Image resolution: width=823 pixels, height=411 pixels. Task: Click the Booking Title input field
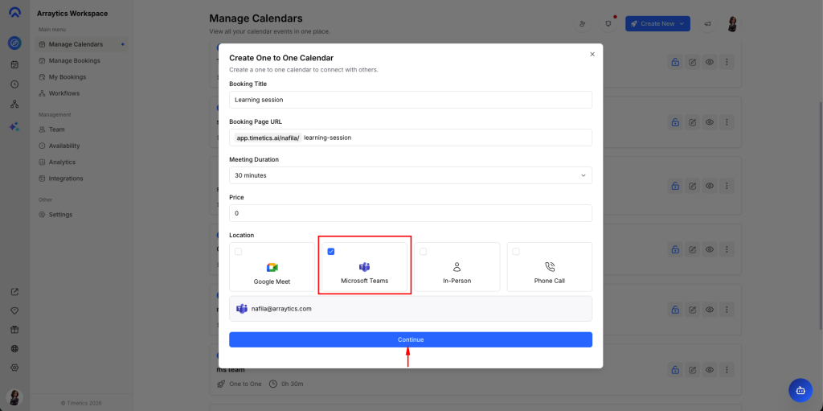pyautogui.click(x=410, y=100)
